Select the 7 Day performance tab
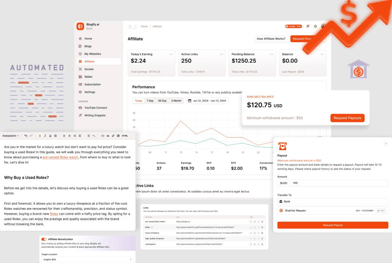Viewport: 392px width, 263px height. tap(150, 101)
